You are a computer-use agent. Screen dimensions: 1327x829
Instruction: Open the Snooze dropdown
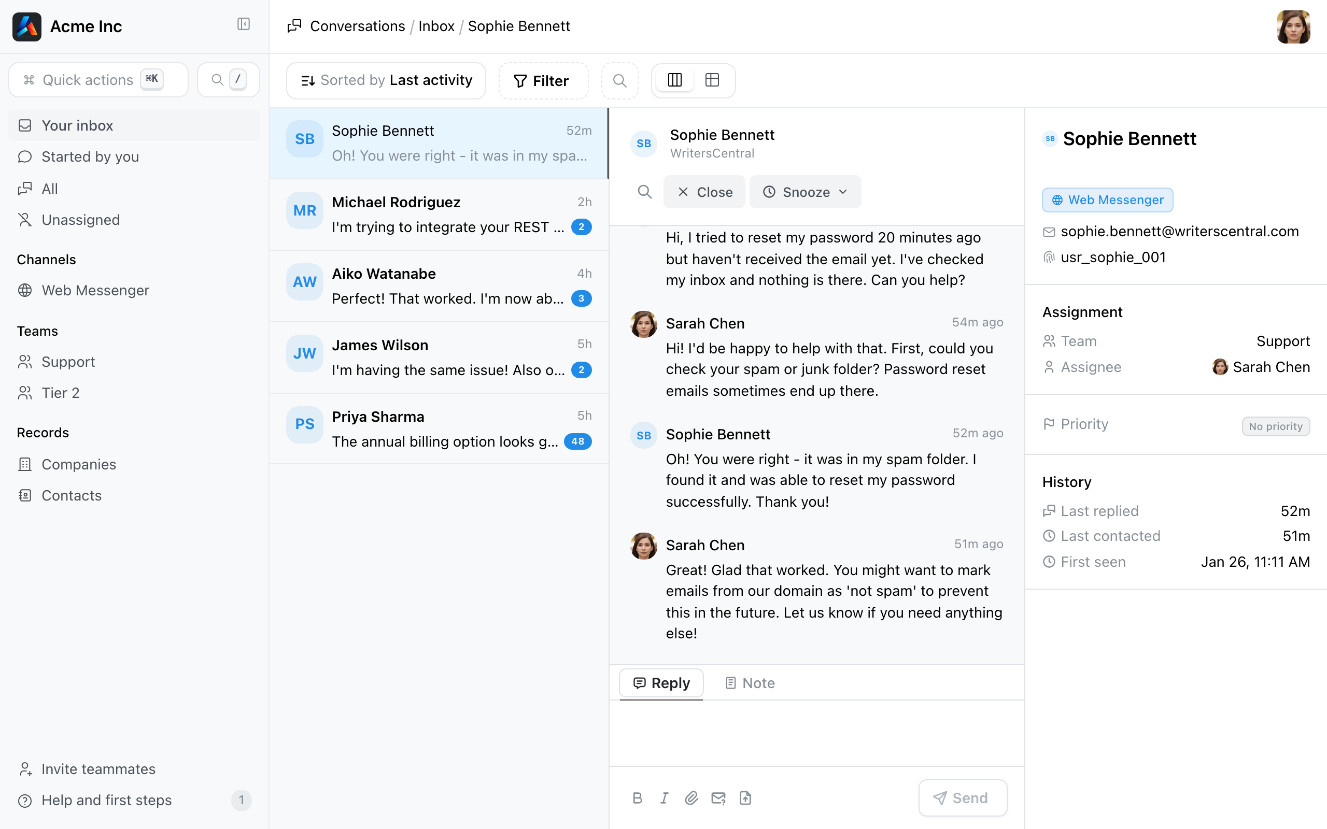[x=805, y=192]
